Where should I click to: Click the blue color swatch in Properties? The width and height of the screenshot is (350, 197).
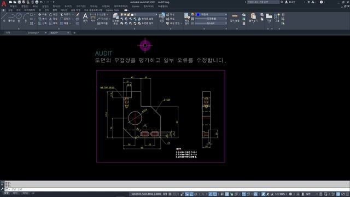(198, 15)
